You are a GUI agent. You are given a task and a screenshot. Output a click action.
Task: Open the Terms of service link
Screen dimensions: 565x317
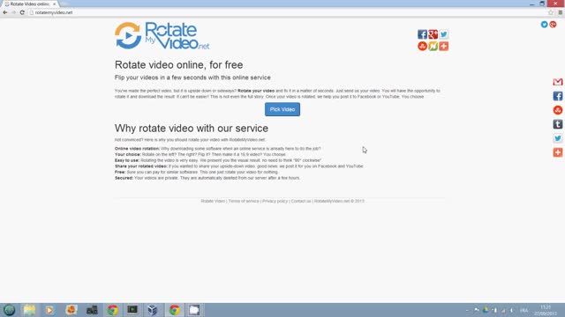click(x=244, y=201)
